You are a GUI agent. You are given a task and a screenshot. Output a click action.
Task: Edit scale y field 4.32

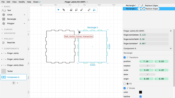[161, 70]
